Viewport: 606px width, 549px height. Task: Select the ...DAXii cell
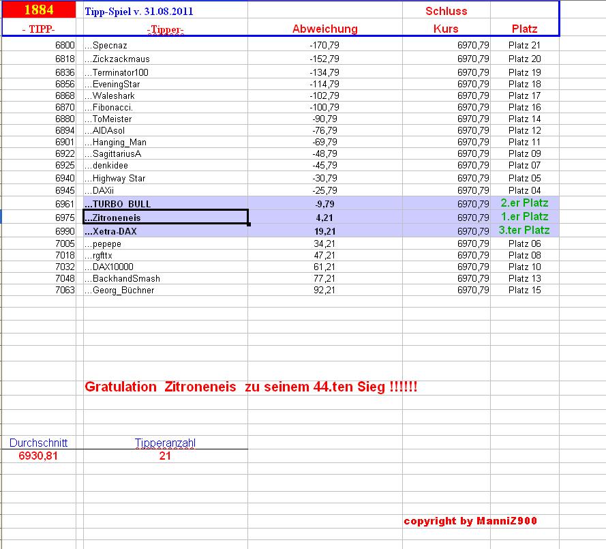(166, 190)
